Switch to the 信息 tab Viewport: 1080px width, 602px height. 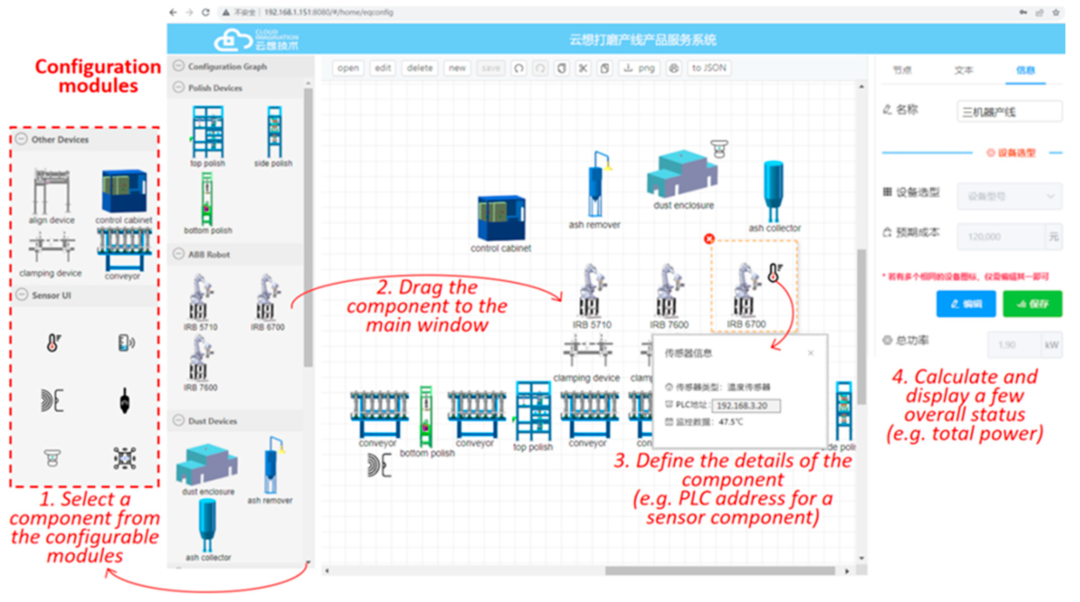point(1025,70)
